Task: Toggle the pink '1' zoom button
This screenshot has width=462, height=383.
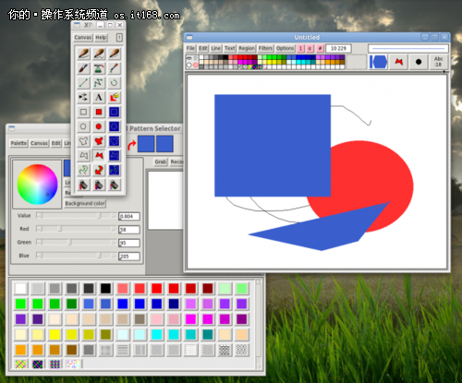Action: pyautogui.click(x=300, y=48)
